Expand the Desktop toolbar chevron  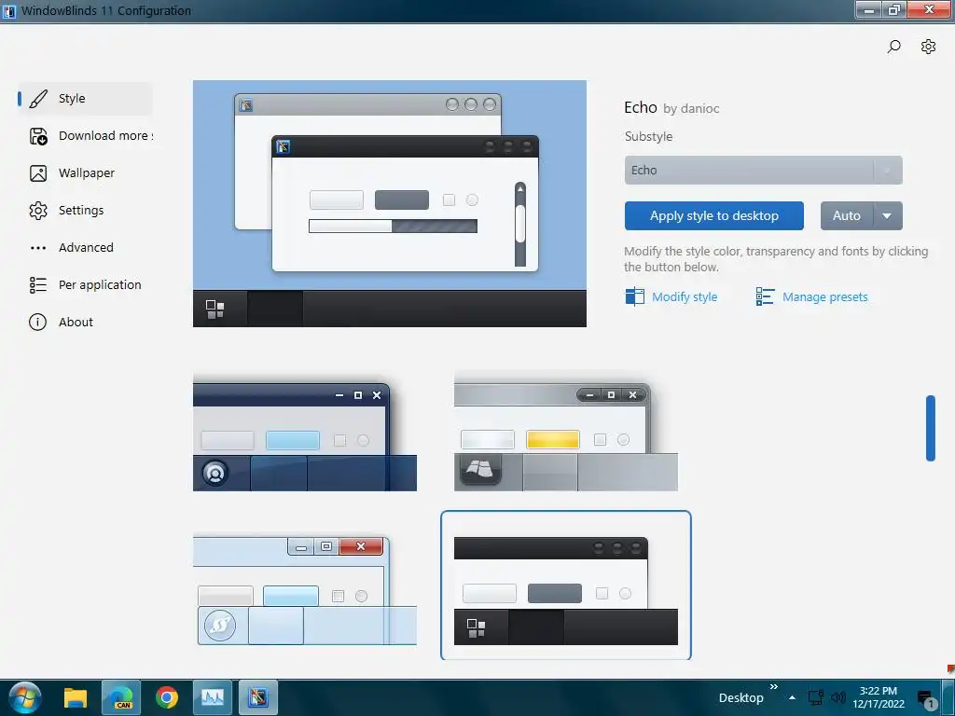tap(773, 687)
